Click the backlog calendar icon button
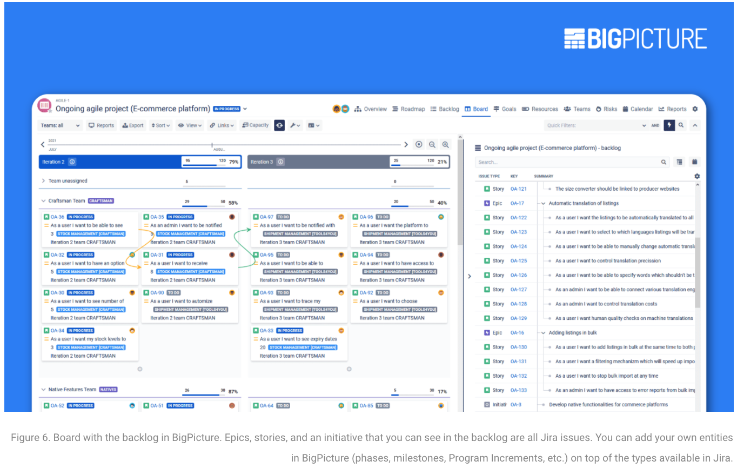Image resolution: width=737 pixels, height=468 pixels. click(695, 162)
